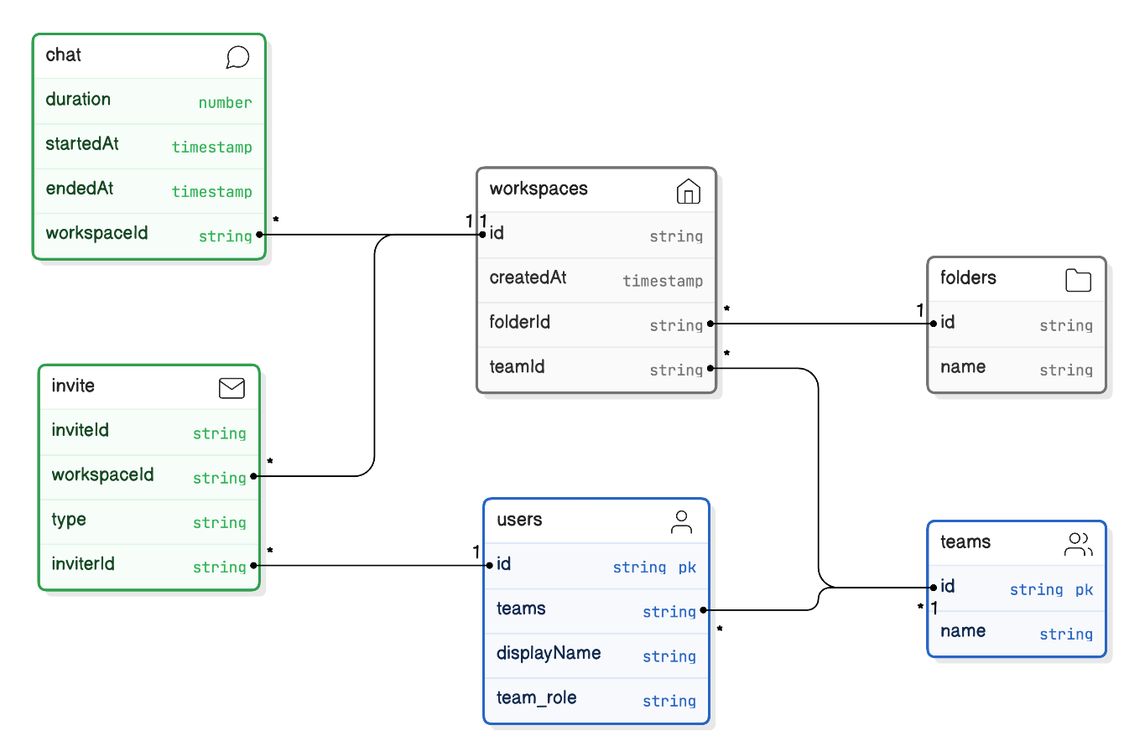
Task: Click the folder icon on folders table
Action: pyautogui.click(x=1078, y=280)
